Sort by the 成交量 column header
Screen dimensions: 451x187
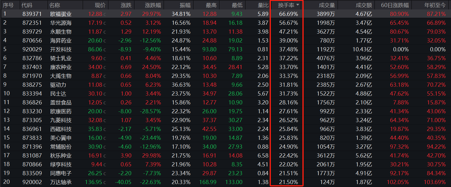[327, 5]
